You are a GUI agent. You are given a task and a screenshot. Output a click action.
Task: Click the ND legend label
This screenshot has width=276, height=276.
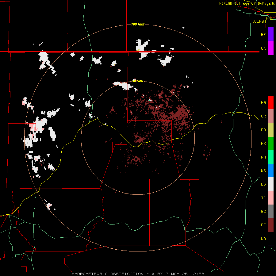(263, 239)
